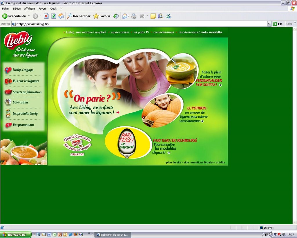Open Liebig s'engage section
The image size is (297, 238).
(19, 70)
